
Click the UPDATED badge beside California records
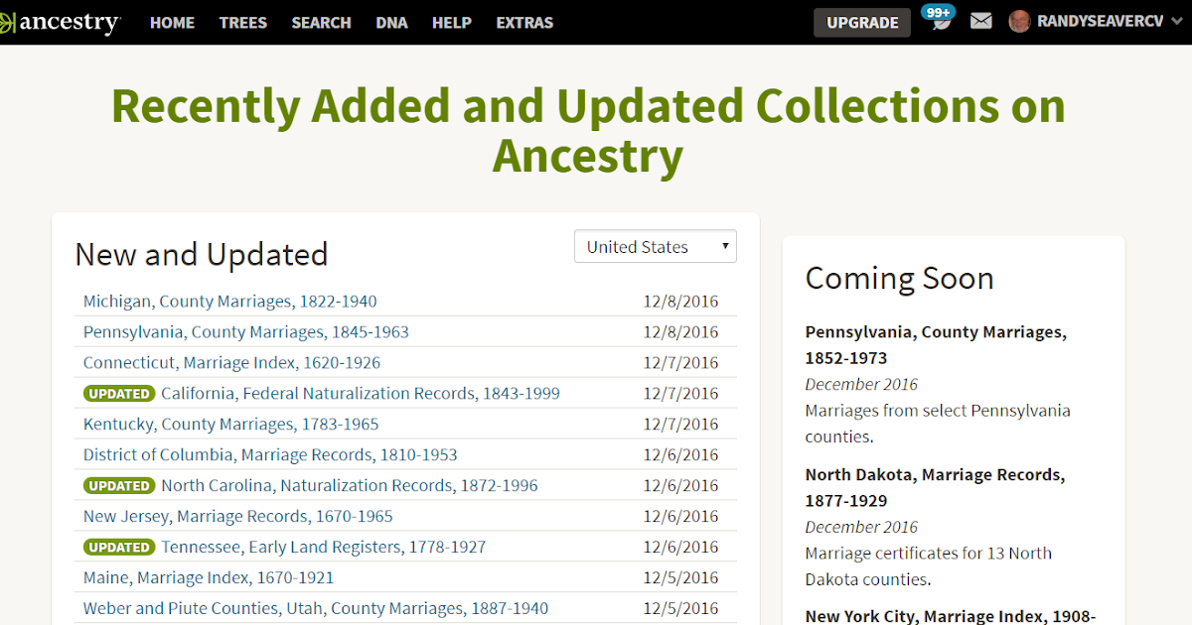(x=119, y=394)
